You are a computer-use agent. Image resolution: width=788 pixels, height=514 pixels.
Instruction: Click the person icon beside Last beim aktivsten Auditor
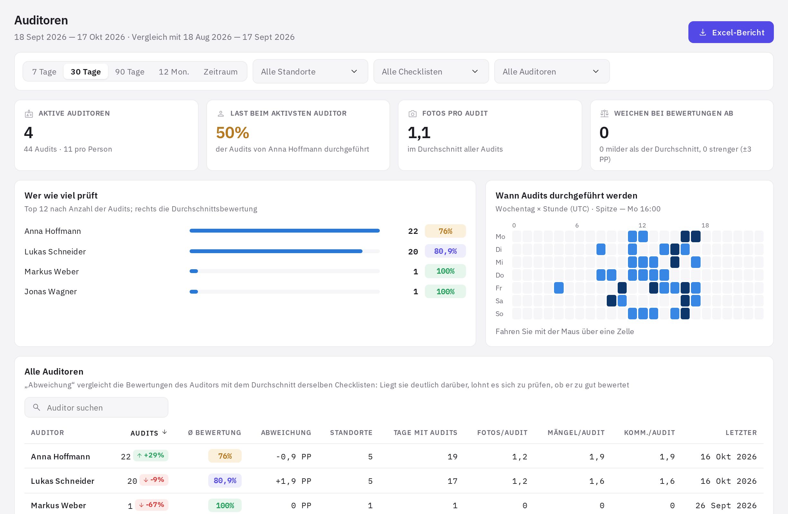coord(220,114)
